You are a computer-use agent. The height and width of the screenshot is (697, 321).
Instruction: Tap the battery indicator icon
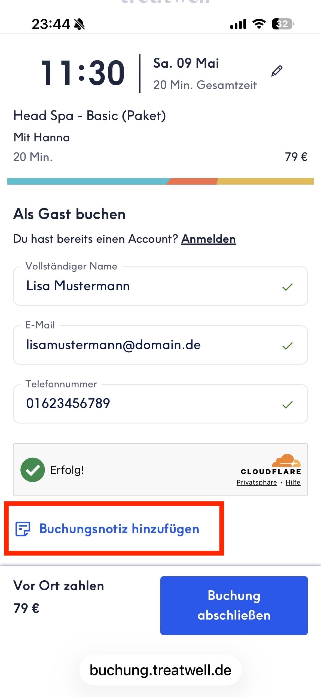(x=283, y=24)
